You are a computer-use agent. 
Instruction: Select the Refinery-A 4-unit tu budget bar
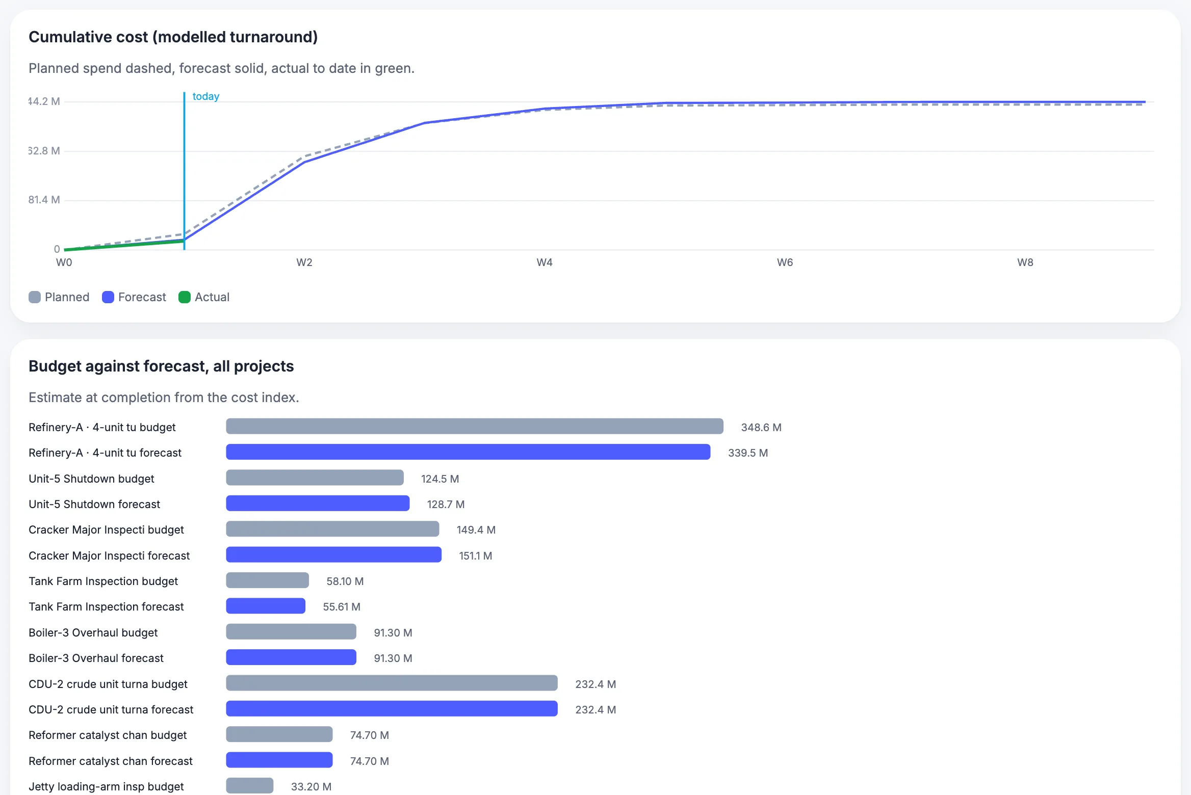(x=475, y=427)
